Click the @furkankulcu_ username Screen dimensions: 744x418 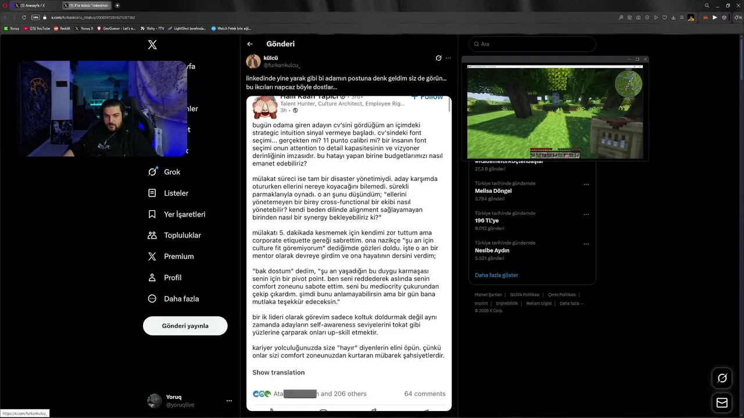(282, 66)
